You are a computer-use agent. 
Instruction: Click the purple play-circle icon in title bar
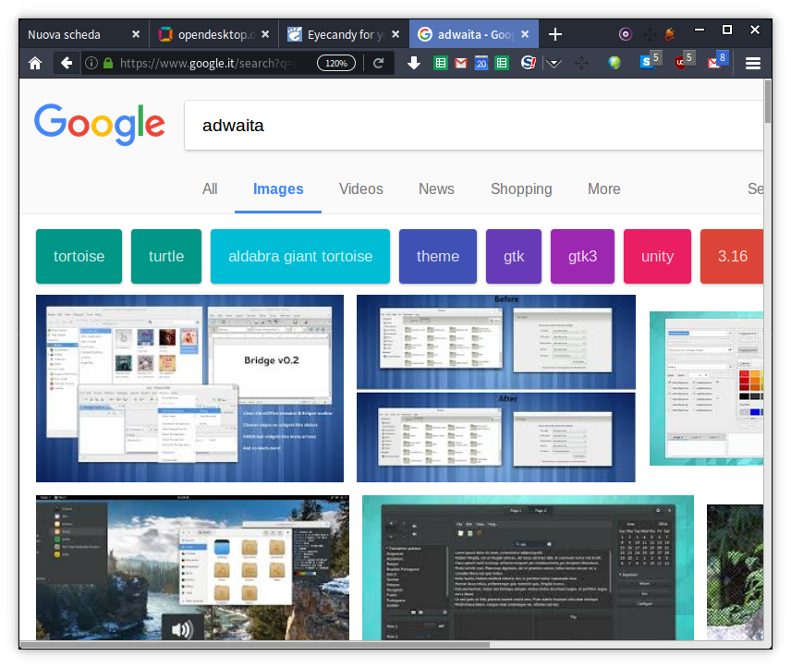[x=625, y=34]
